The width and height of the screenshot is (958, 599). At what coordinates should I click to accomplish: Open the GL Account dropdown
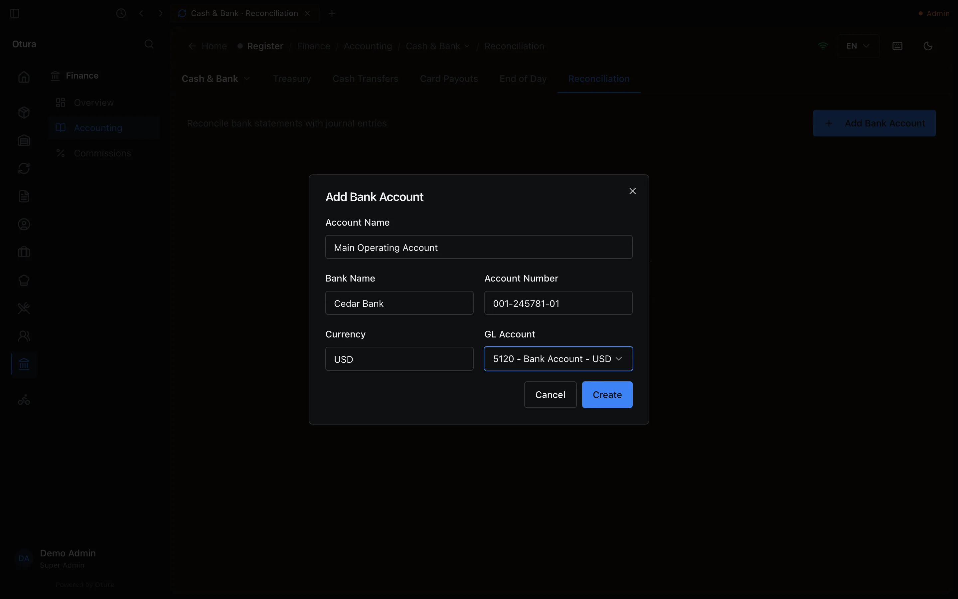[558, 359]
